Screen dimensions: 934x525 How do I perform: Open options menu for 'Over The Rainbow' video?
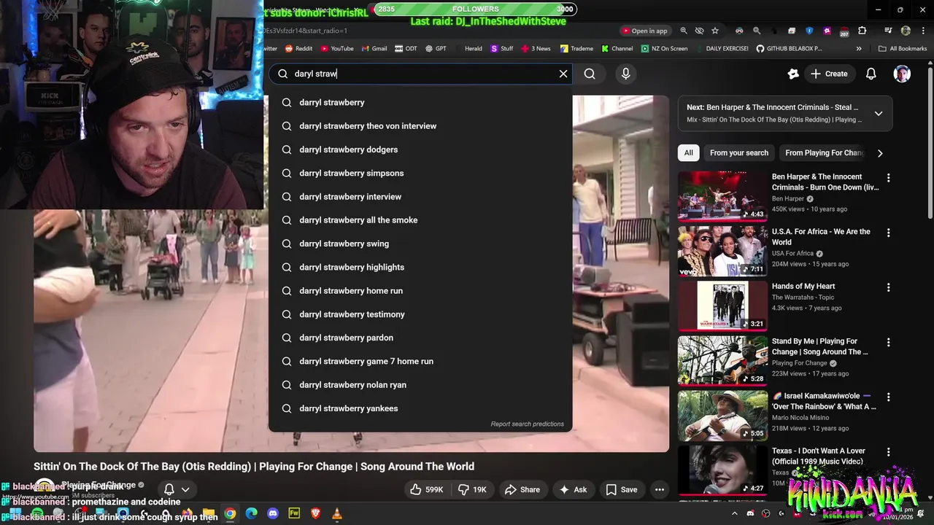(x=888, y=397)
